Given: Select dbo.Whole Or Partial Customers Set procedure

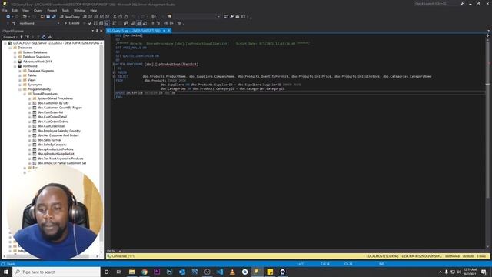Looking at the screenshot, I should (61, 163).
